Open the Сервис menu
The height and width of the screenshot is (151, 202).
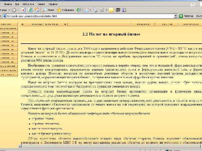[41, 4]
